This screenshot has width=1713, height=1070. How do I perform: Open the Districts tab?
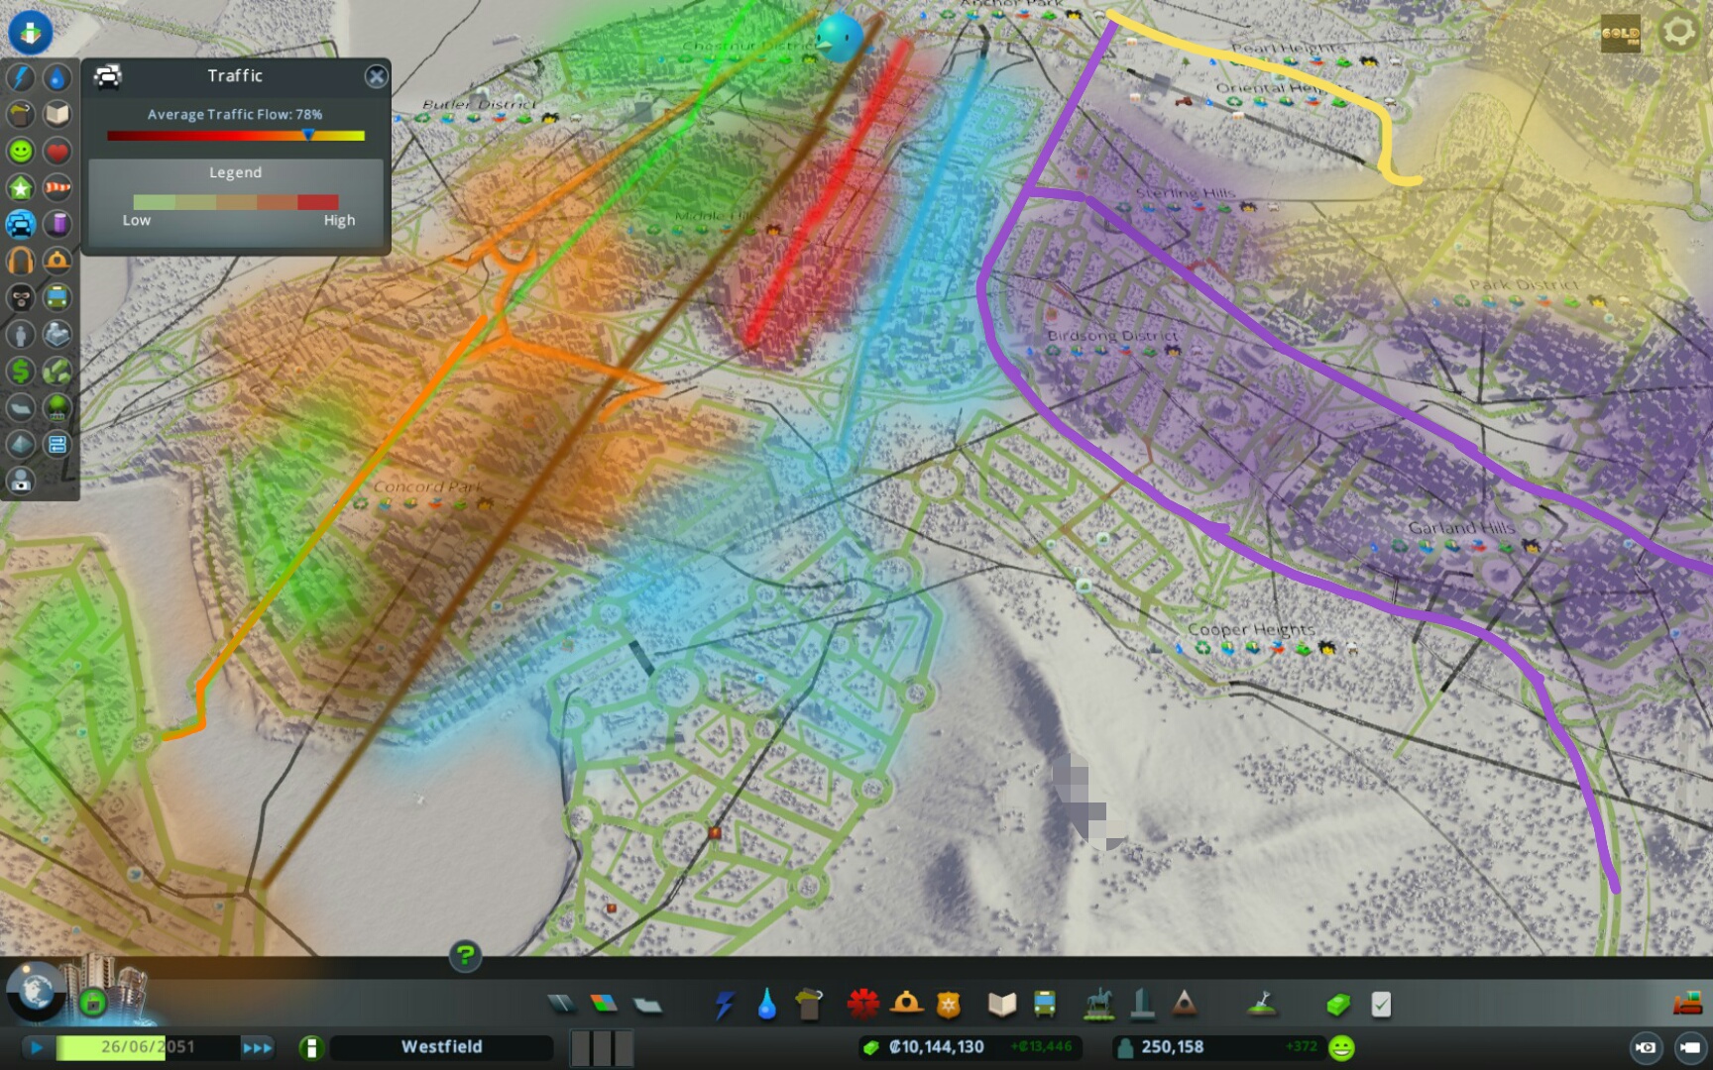647,1005
